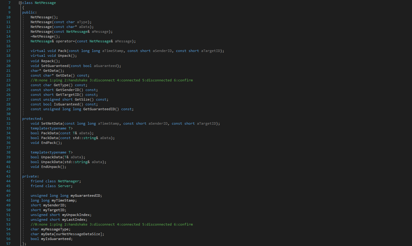Click 'UnpackData(std::string& aData)' line

[x=69, y=162]
